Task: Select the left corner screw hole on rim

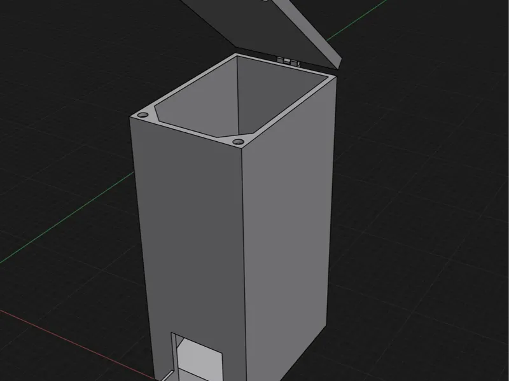Action: click(143, 115)
